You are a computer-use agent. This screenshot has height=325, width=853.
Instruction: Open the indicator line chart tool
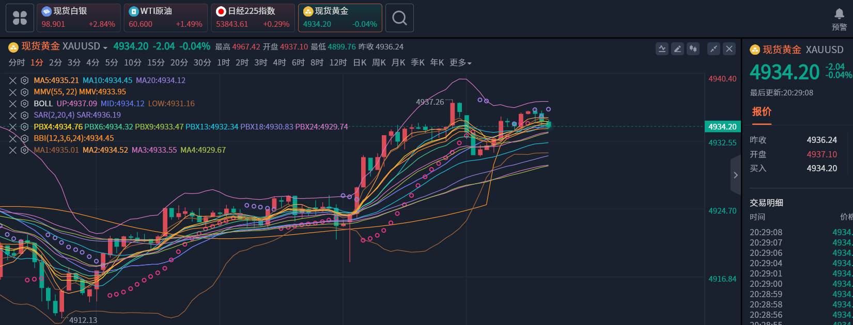point(662,49)
